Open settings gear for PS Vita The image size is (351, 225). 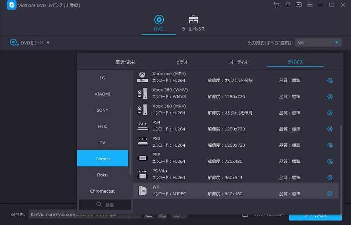pyautogui.click(x=330, y=177)
